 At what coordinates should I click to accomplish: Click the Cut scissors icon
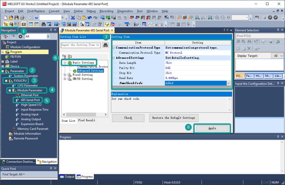(73, 18)
